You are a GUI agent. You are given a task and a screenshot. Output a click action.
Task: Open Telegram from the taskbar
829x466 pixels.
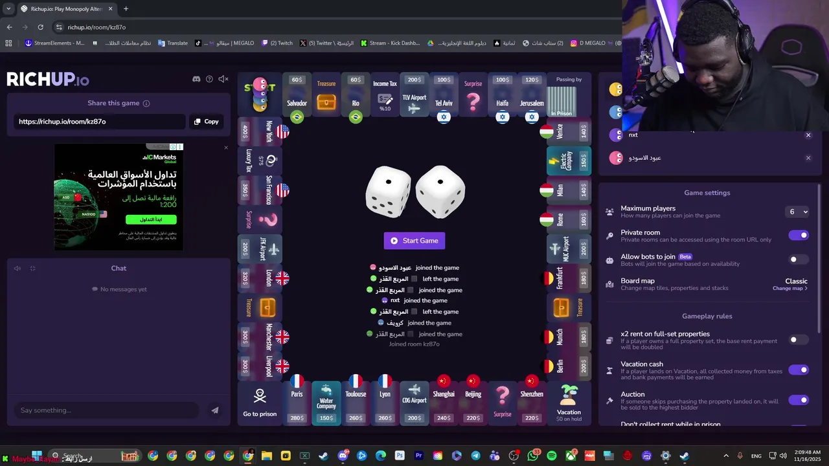(476, 456)
